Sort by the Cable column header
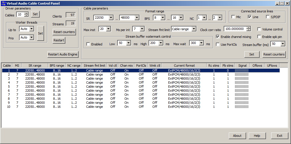Viewport: 291px width, 144px height. (7, 66)
